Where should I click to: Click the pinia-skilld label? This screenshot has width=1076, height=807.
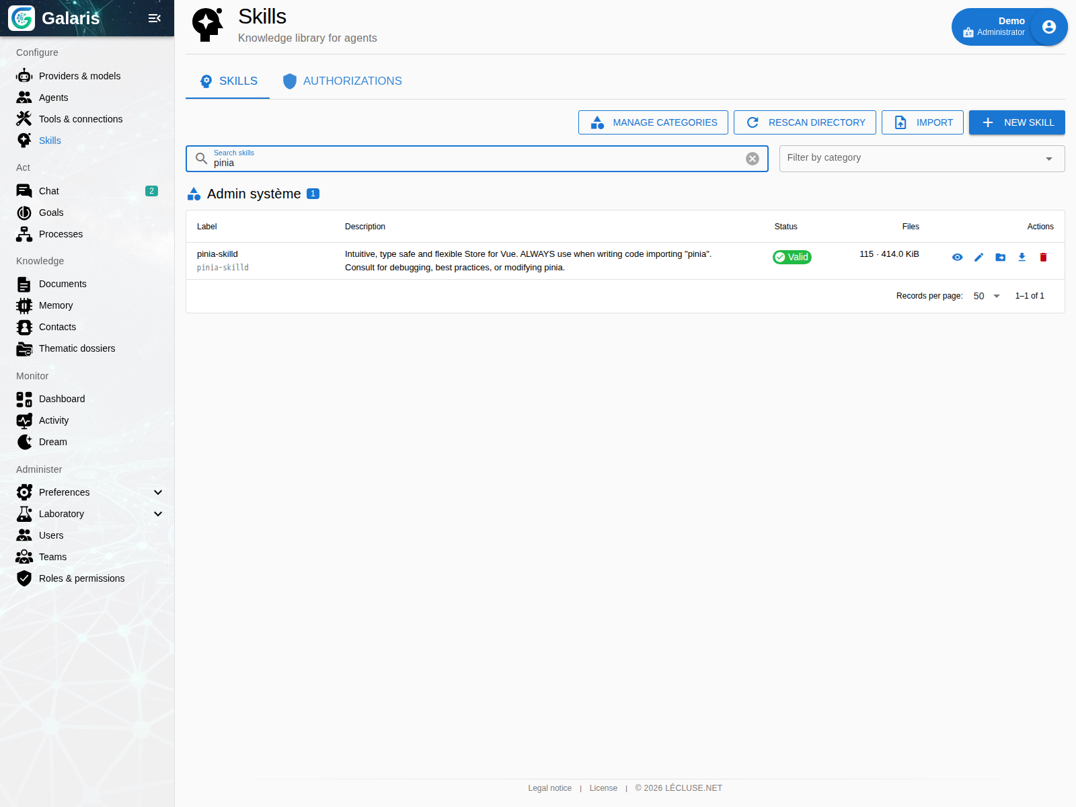(x=217, y=254)
